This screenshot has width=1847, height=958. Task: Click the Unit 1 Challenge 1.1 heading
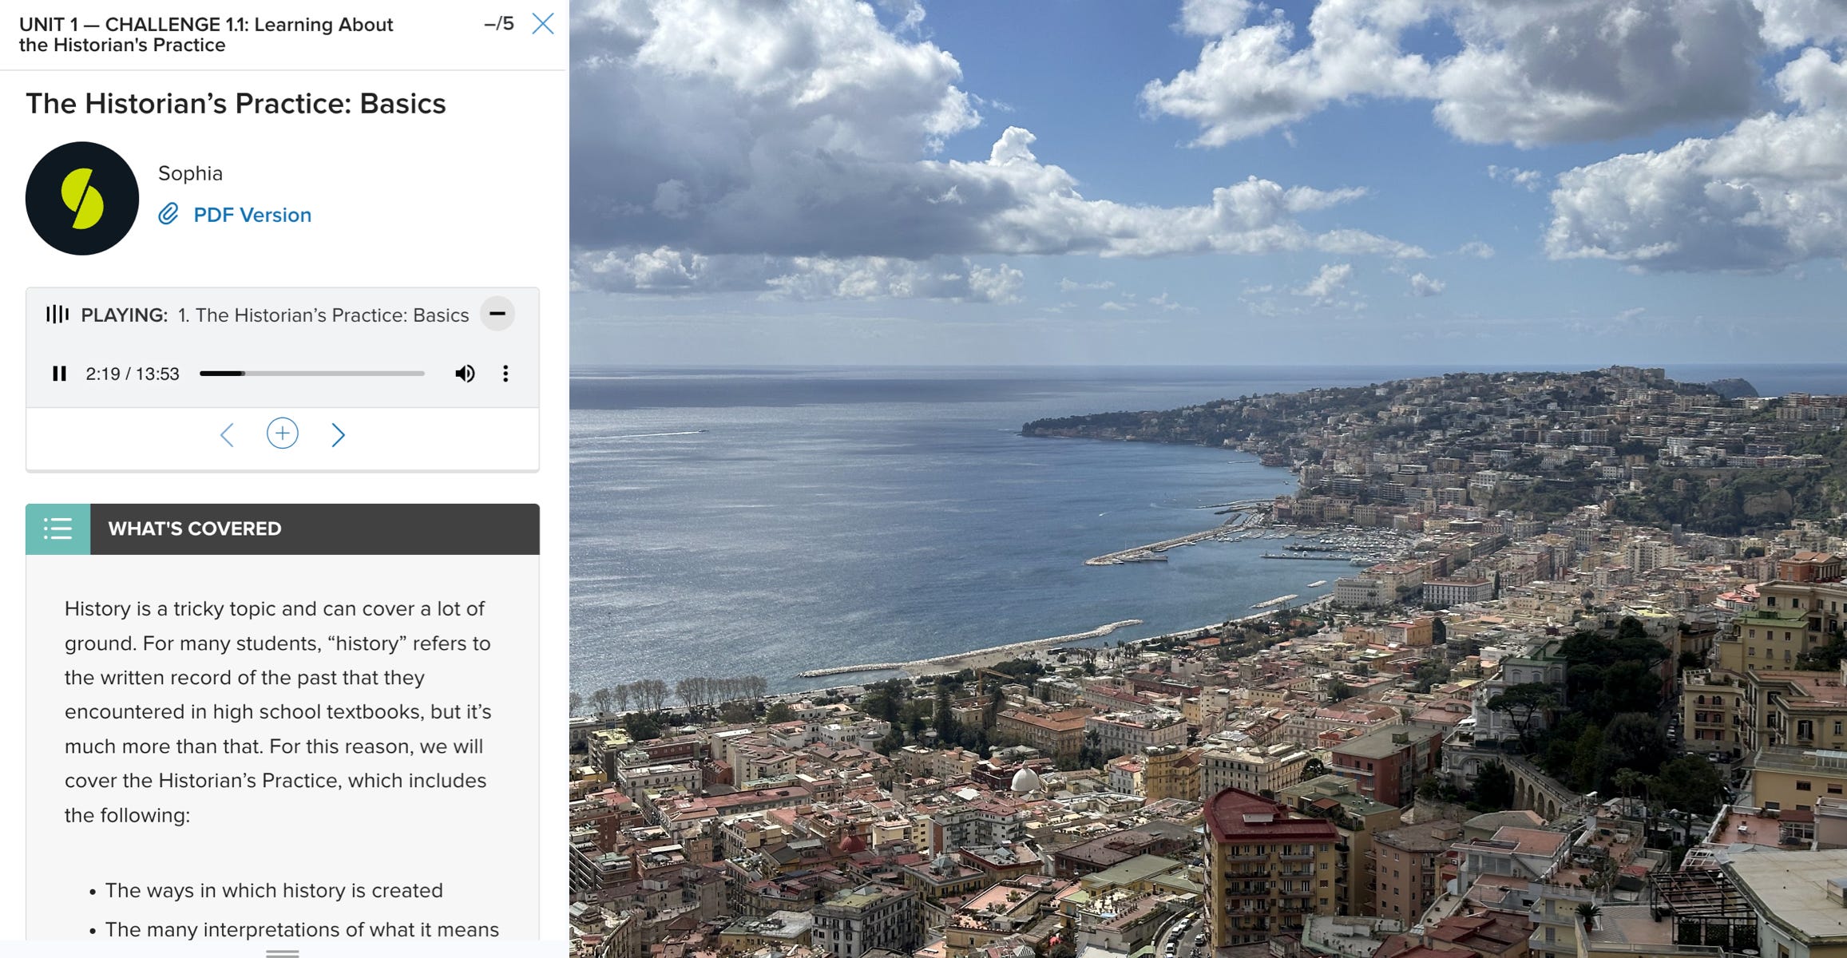tap(206, 34)
